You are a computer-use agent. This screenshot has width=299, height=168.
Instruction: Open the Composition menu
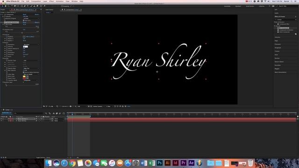tap(36, 1)
